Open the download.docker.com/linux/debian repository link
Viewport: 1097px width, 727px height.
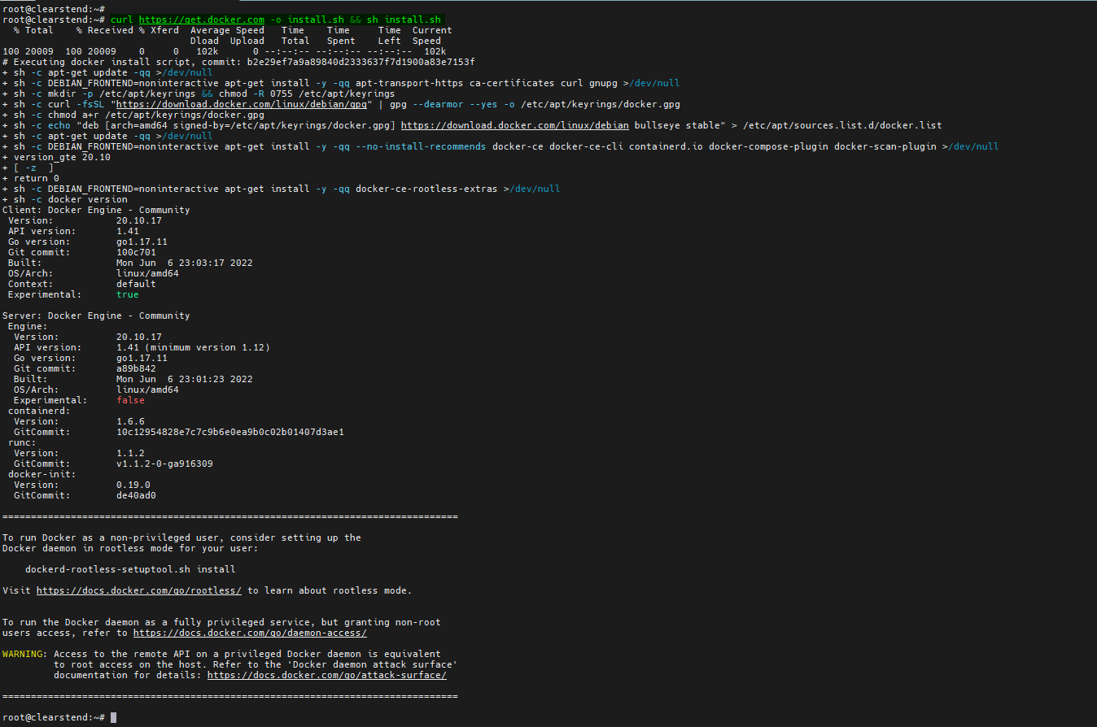pos(514,125)
